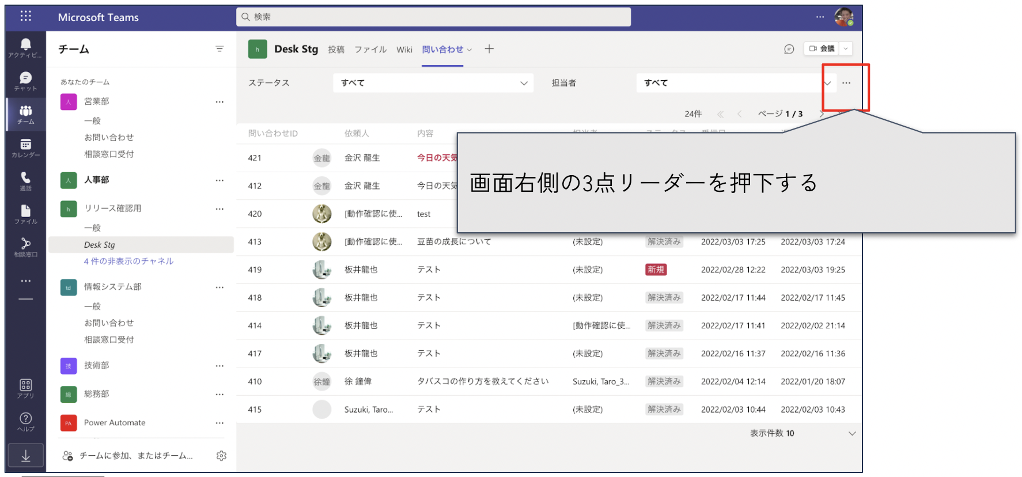This screenshot has width=1022, height=477.
Task: Open inquiry タバスコの作り方を教えてください
Action: [x=483, y=381]
